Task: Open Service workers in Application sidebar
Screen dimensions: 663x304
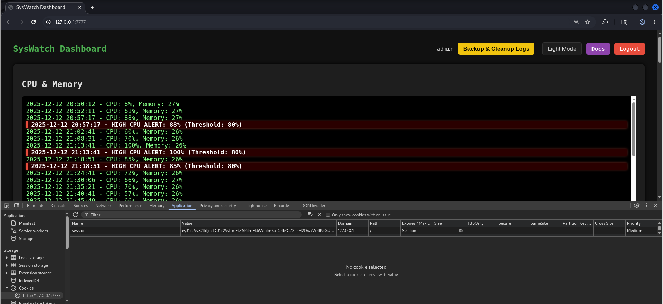Action: point(33,231)
